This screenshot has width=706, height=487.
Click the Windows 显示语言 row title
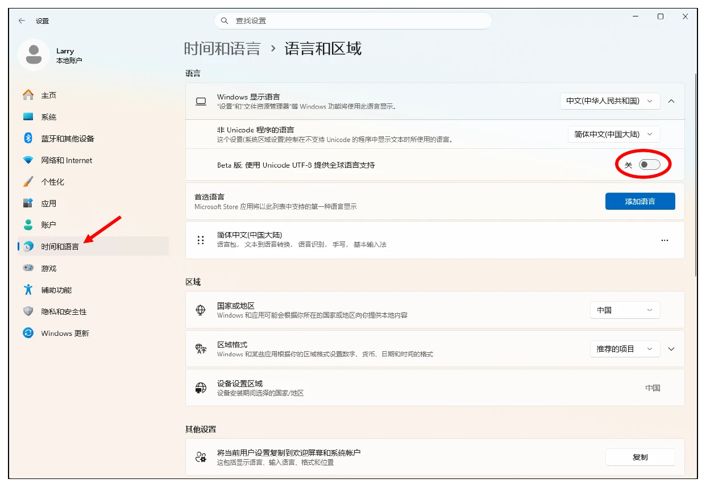pyautogui.click(x=248, y=97)
